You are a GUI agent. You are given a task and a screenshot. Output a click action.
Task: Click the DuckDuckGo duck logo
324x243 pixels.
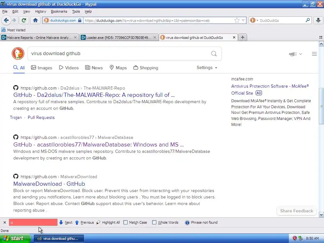18,53
